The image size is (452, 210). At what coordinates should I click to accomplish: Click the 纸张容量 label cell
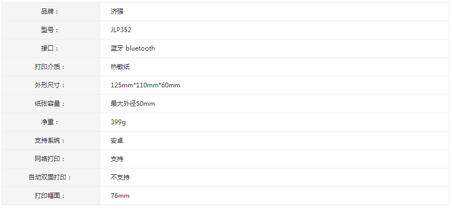51,104
